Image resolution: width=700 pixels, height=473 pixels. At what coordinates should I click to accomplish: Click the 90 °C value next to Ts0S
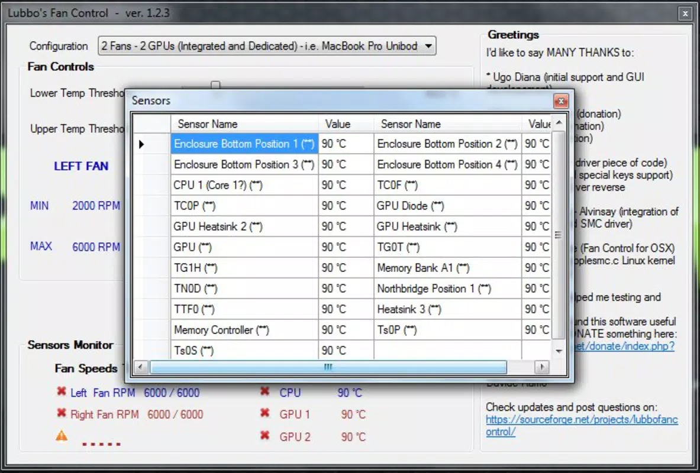click(x=346, y=350)
